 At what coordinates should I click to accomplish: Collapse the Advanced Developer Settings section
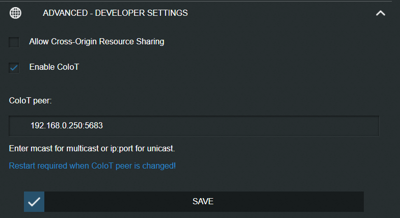(x=380, y=13)
